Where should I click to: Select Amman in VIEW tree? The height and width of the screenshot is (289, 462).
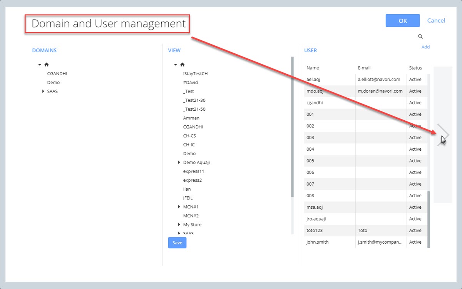tap(191, 118)
